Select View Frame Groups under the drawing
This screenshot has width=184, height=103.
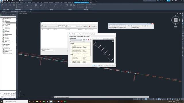pos(8,43)
